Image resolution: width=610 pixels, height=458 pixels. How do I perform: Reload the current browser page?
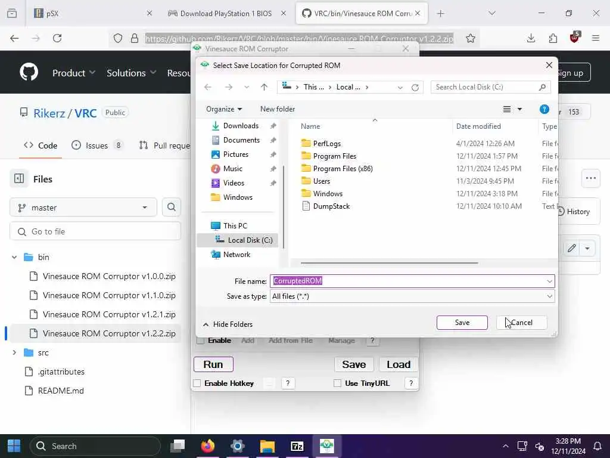point(57,38)
